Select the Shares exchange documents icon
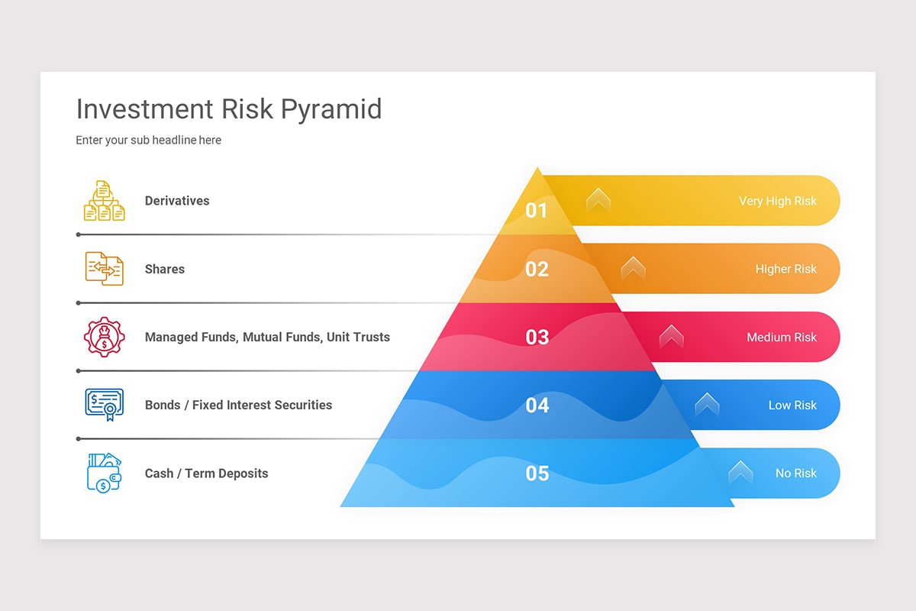The width and height of the screenshot is (916, 611). coord(104,269)
